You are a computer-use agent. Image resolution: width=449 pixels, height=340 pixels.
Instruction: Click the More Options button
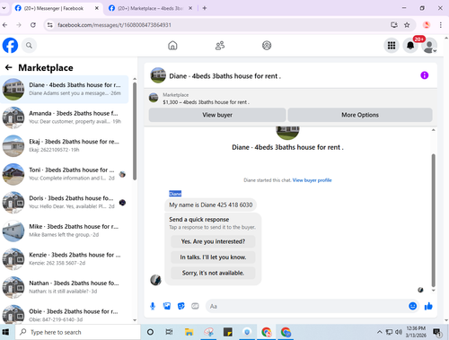pyautogui.click(x=360, y=115)
